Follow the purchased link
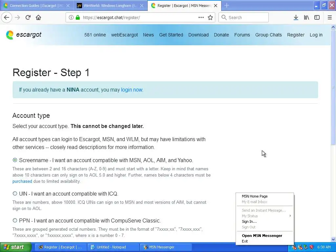336x252 pixels. tap(22, 181)
